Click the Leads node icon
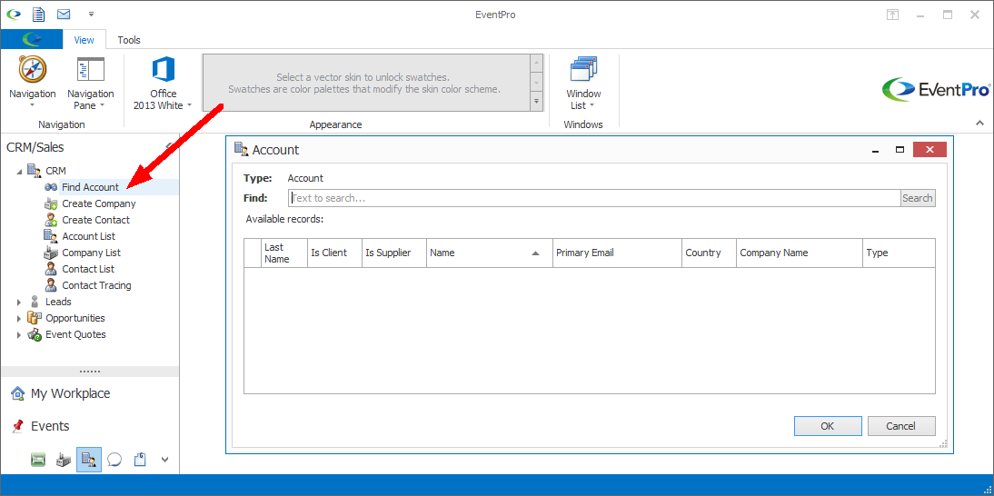This screenshot has width=994, height=496. coord(35,303)
